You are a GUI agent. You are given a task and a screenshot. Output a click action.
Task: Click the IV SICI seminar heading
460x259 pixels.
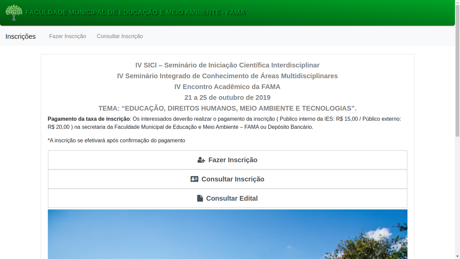[x=227, y=65]
